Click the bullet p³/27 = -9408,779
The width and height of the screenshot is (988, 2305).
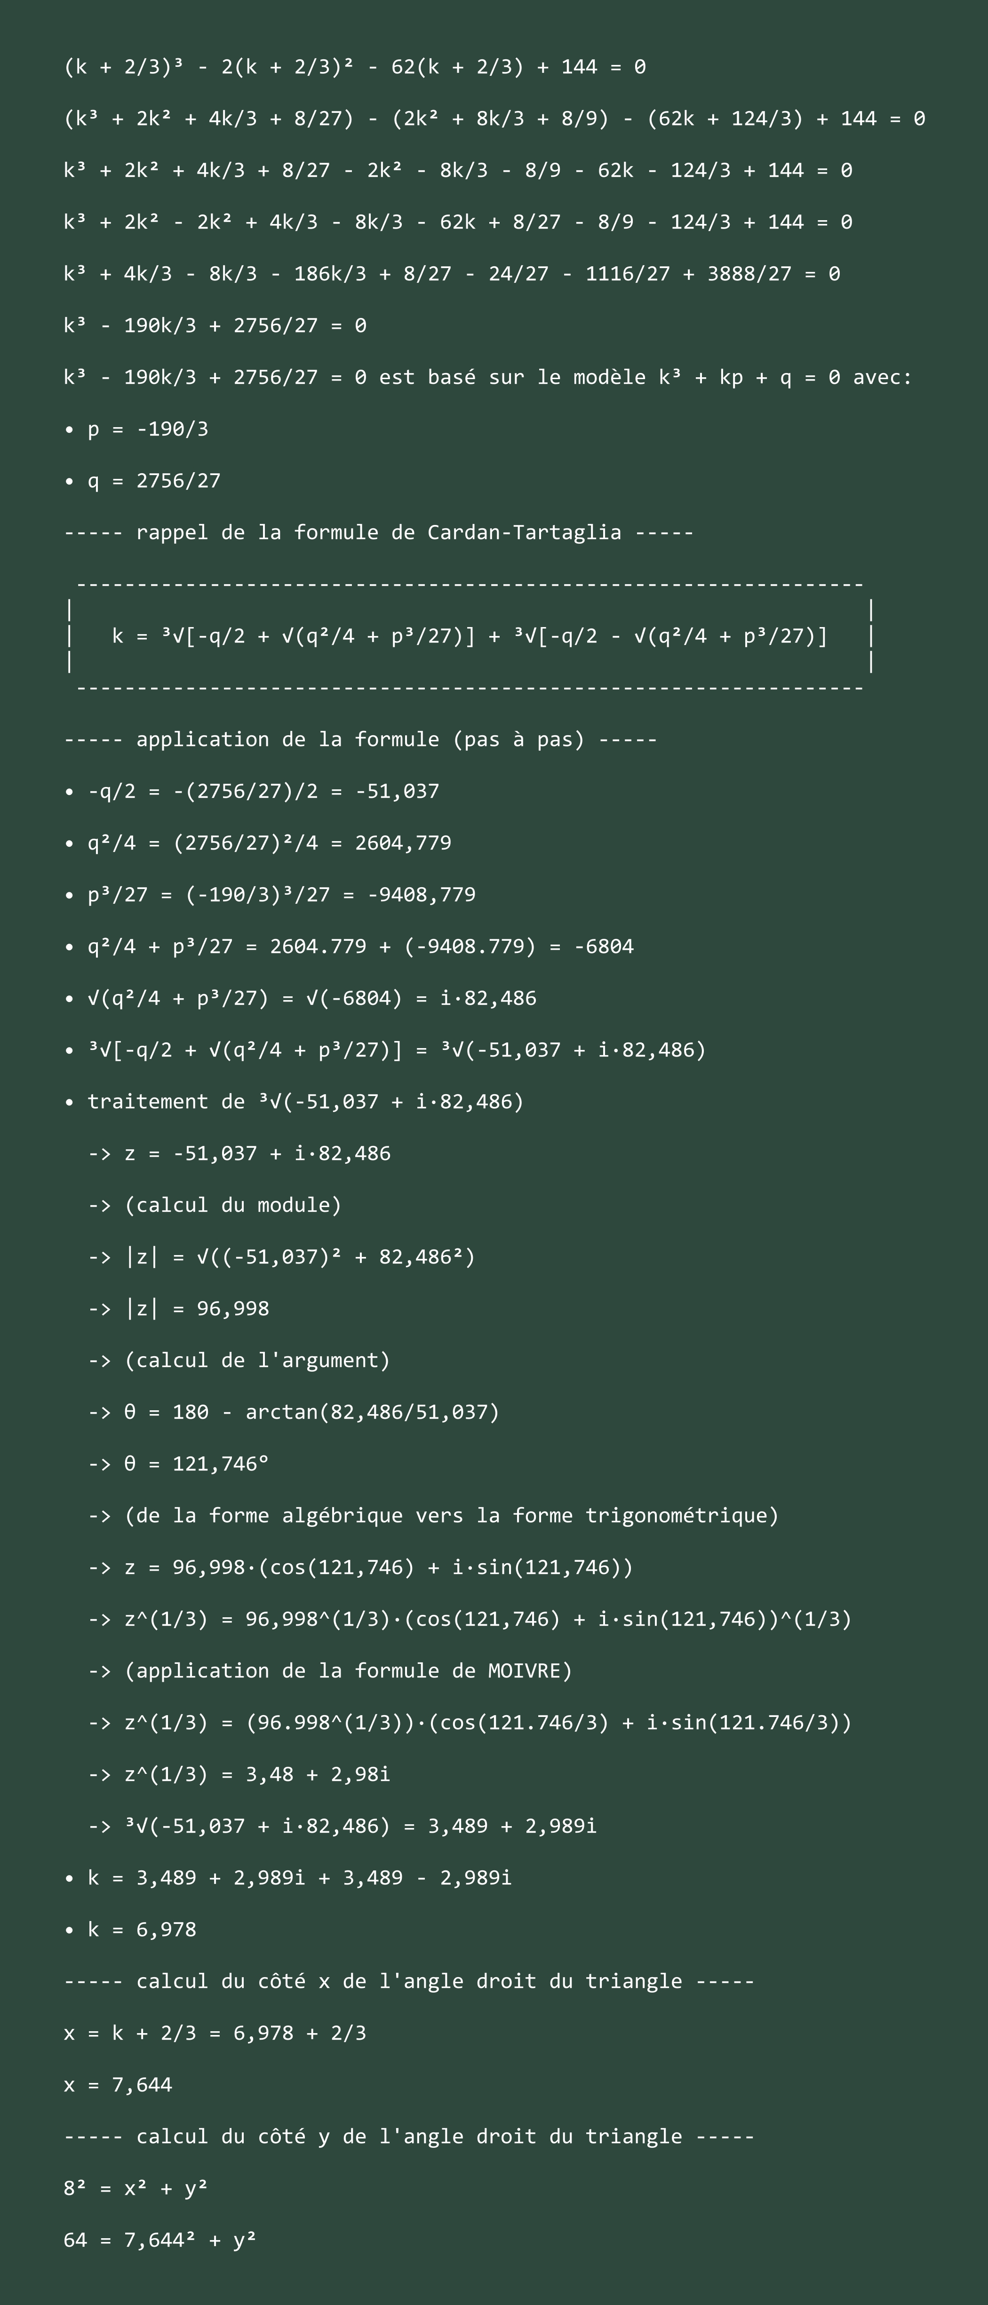(270, 895)
